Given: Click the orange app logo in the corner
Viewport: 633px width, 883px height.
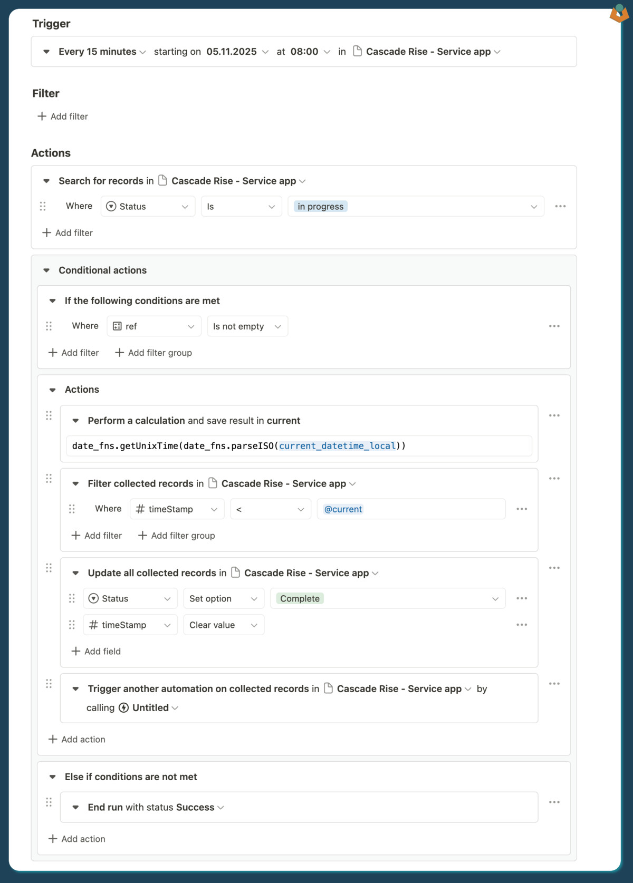Looking at the screenshot, I should (x=619, y=13).
